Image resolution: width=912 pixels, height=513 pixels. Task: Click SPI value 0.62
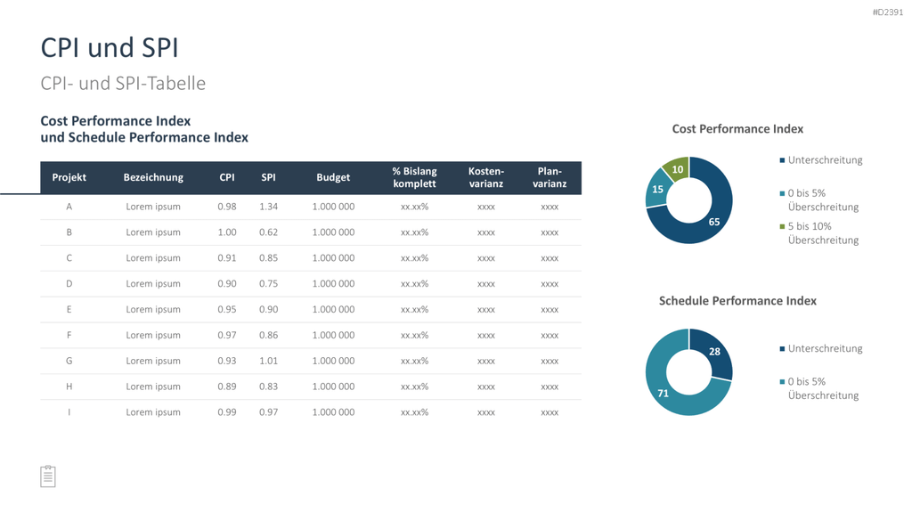point(268,232)
